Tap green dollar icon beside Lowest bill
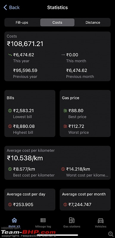115x238 pixels. [10, 111]
